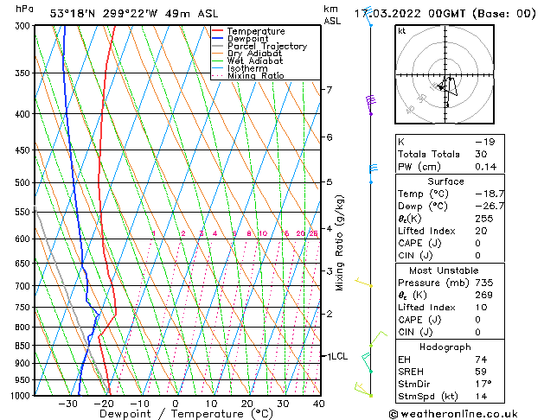Click the Most Unstable theta-e value '269'
This screenshot has width=544, height=420.
click(484, 295)
